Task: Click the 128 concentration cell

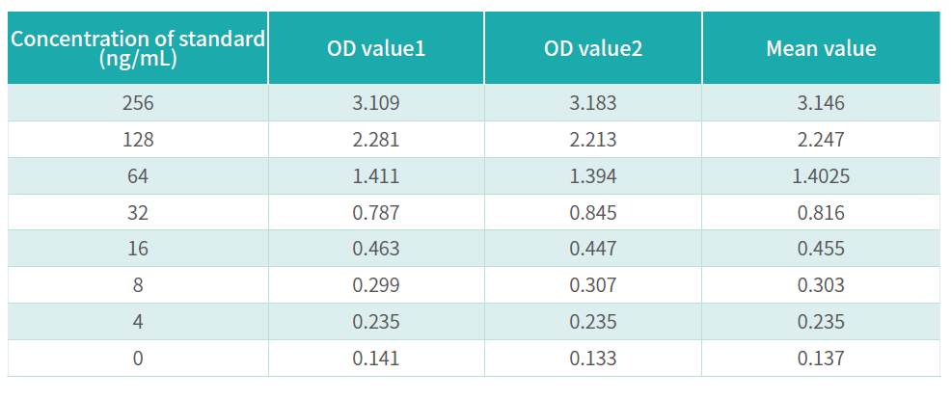Action: click(138, 140)
